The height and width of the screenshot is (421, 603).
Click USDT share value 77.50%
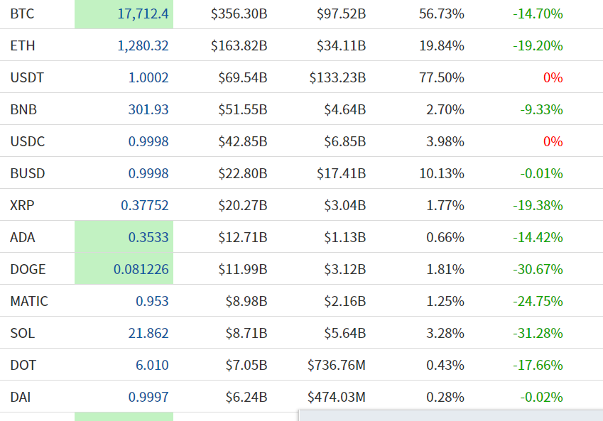(x=442, y=77)
